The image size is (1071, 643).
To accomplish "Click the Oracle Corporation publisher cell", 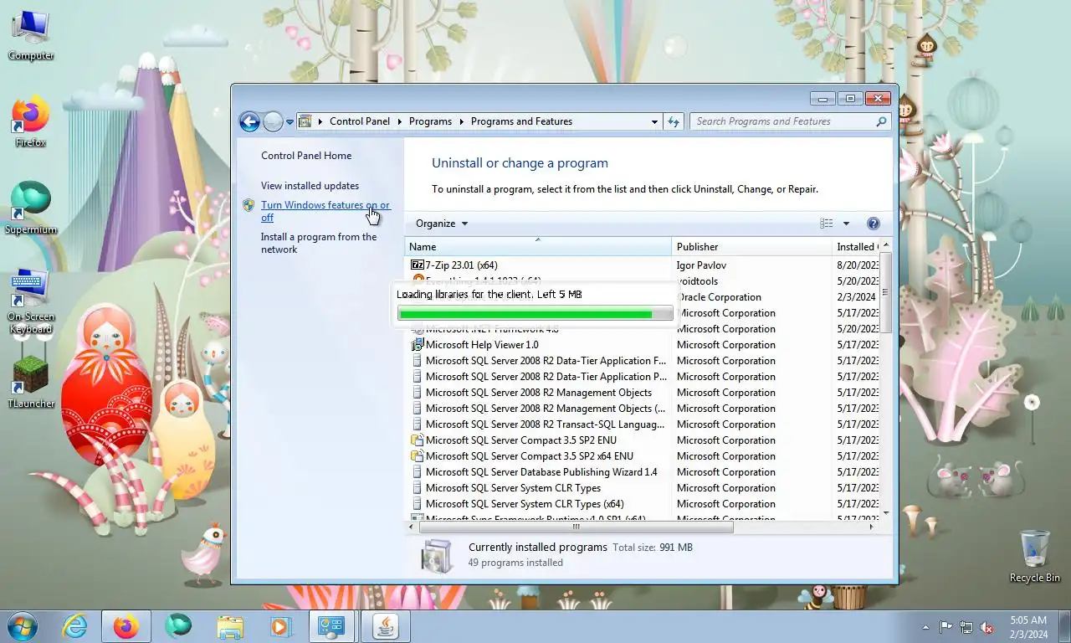I will click(720, 297).
